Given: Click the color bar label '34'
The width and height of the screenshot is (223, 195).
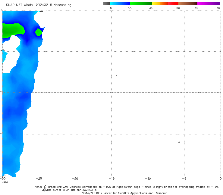Looking at the screenshot, I should (151, 8).
